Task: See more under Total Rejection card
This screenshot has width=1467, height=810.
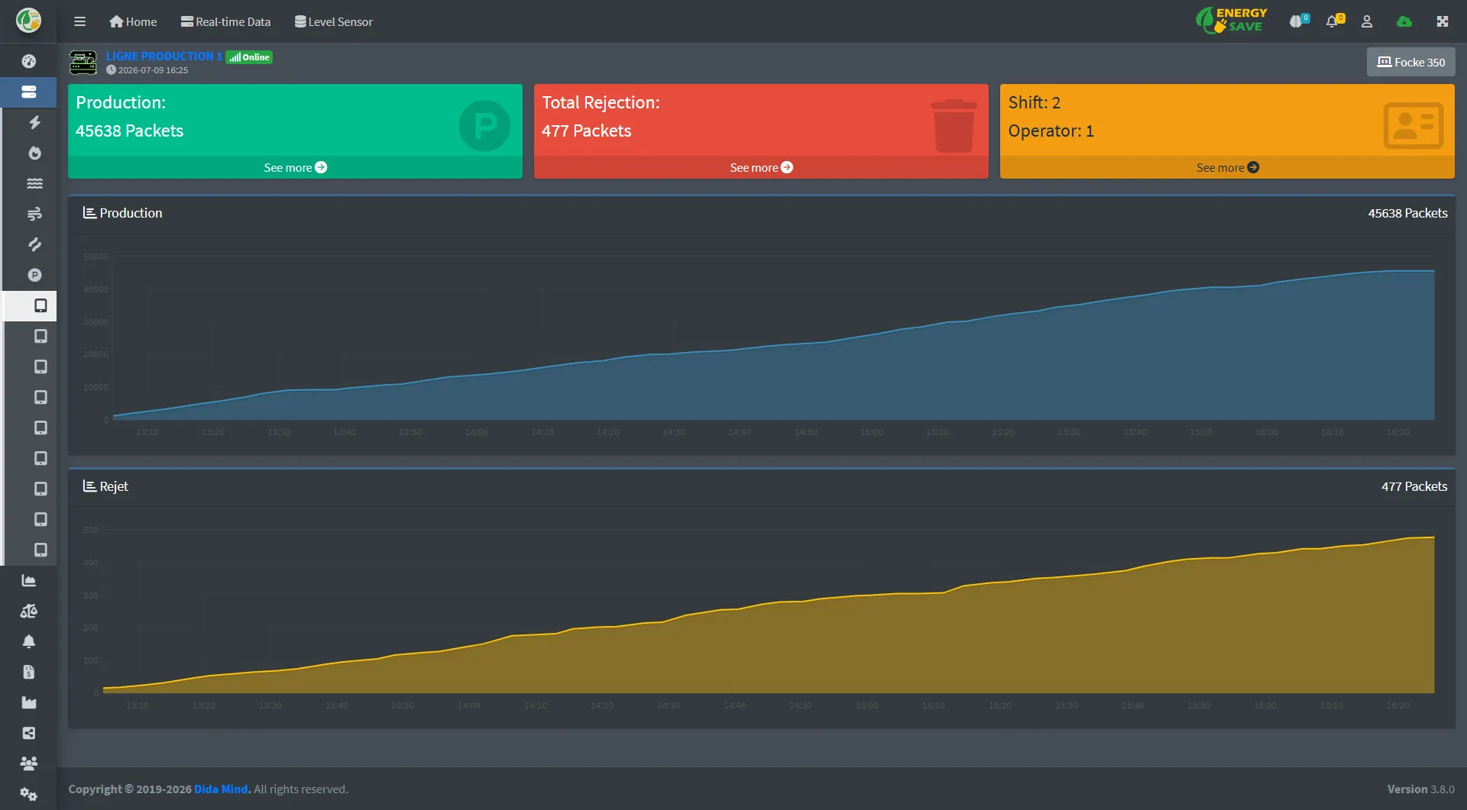Action: (x=761, y=167)
